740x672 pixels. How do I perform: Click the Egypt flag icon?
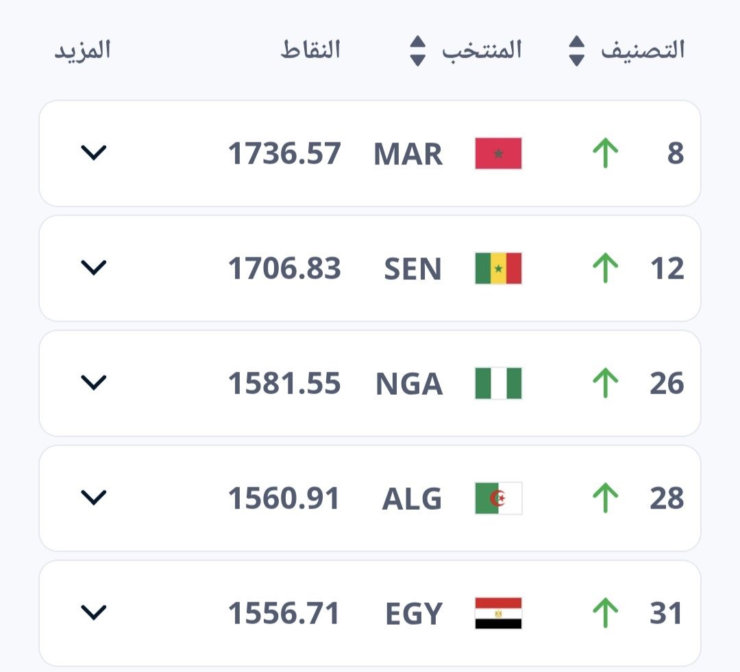pyautogui.click(x=498, y=613)
